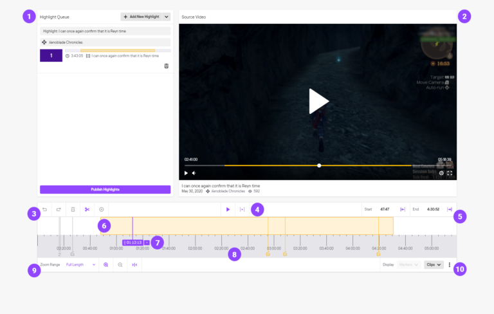
Task: Play the timeline using the purple play icon
Action: click(228, 210)
